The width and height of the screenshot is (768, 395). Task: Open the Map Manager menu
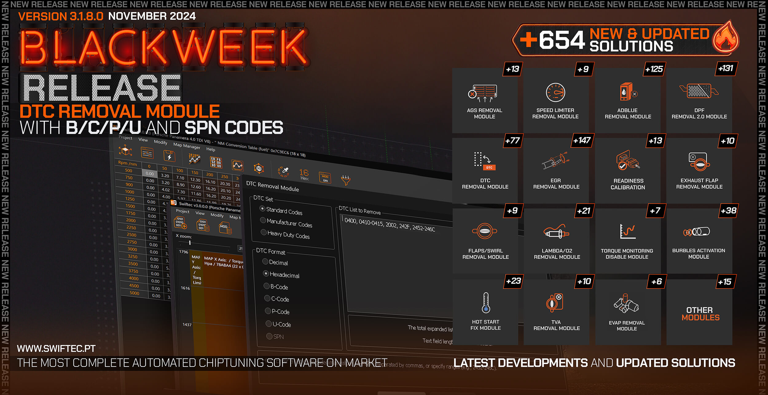point(186,146)
